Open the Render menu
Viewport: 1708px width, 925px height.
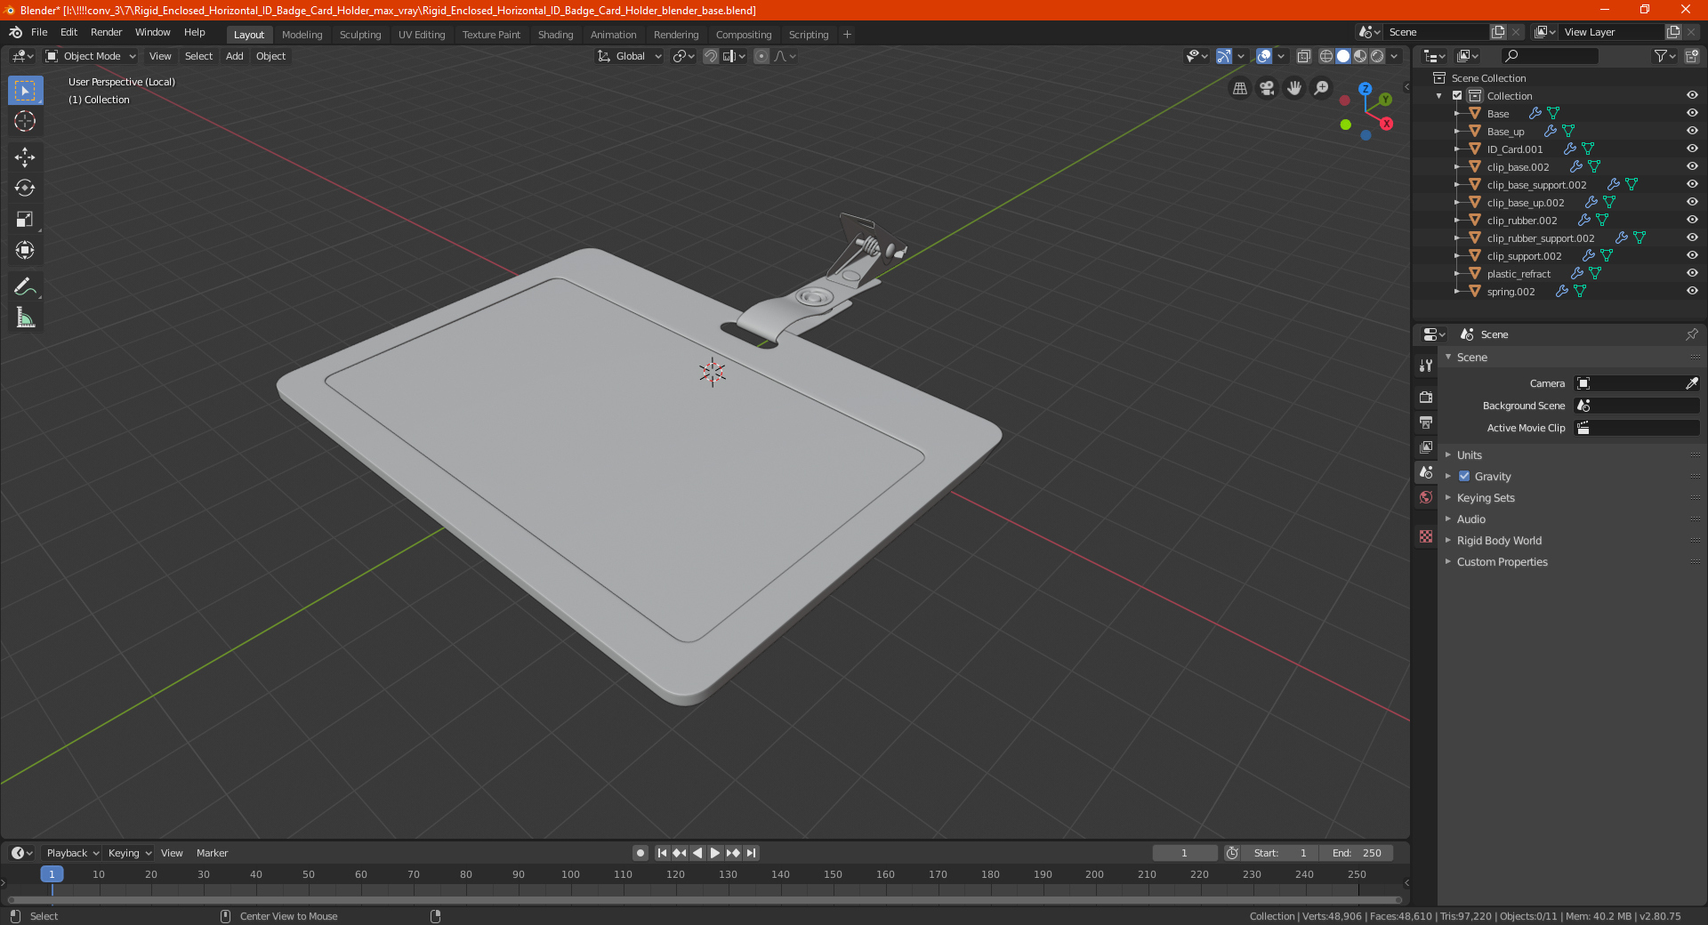pos(106,32)
